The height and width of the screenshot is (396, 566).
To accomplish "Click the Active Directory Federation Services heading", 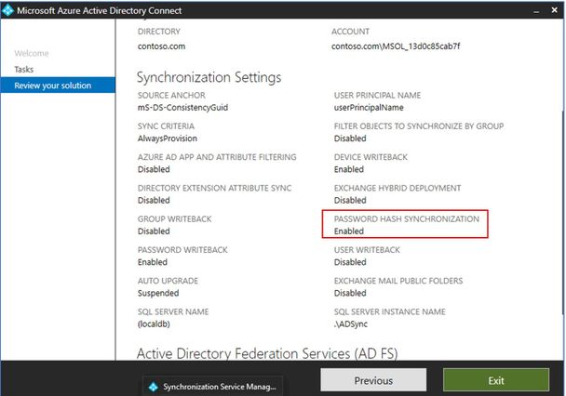I will coord(267,353).
